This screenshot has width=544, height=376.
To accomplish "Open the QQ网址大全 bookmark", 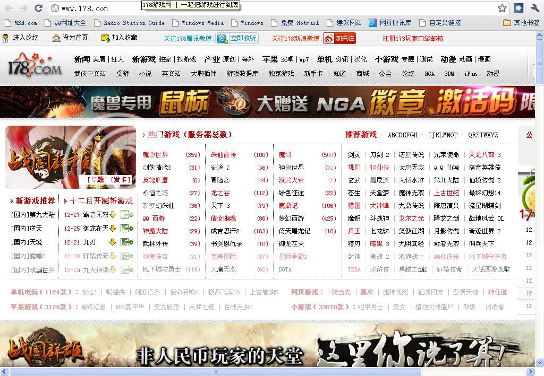I will (x=65, y=23).
